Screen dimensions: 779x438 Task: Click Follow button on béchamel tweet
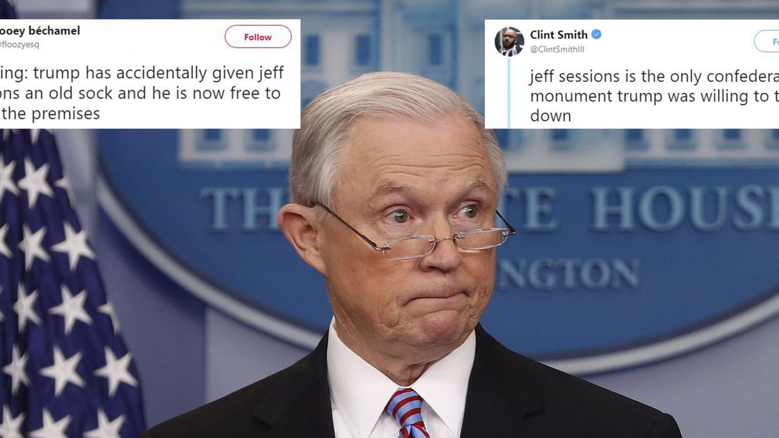point(258,37)
